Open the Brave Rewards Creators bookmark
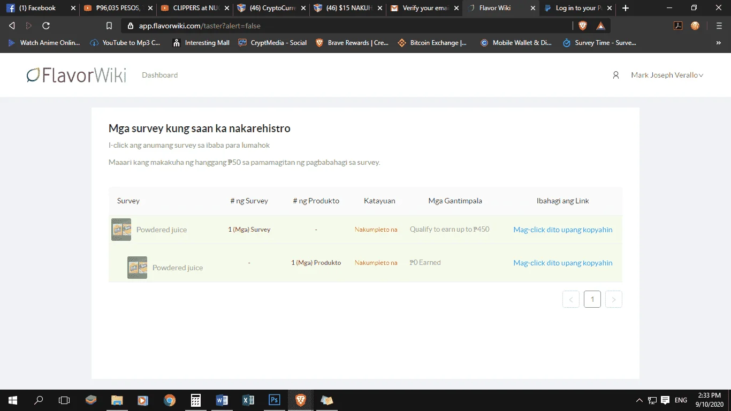This screenshot has width=731, height=411. pos(352,43)
